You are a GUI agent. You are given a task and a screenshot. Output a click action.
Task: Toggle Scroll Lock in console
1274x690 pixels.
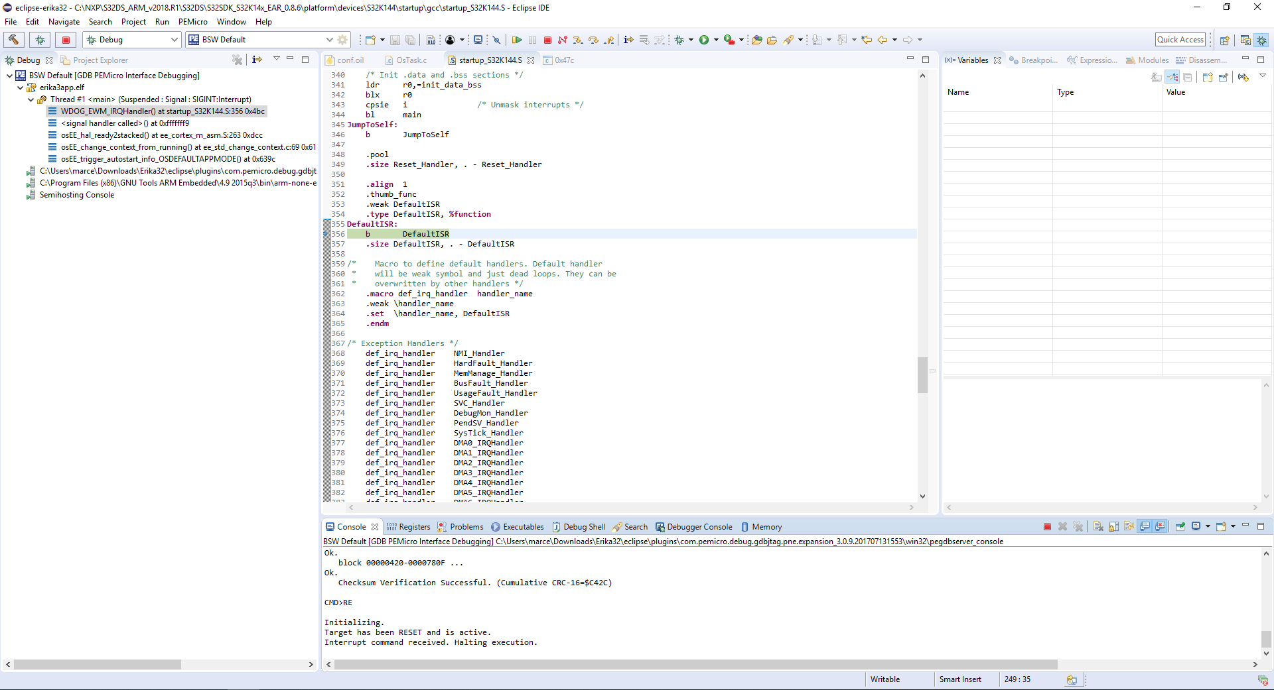point(1113,527)
